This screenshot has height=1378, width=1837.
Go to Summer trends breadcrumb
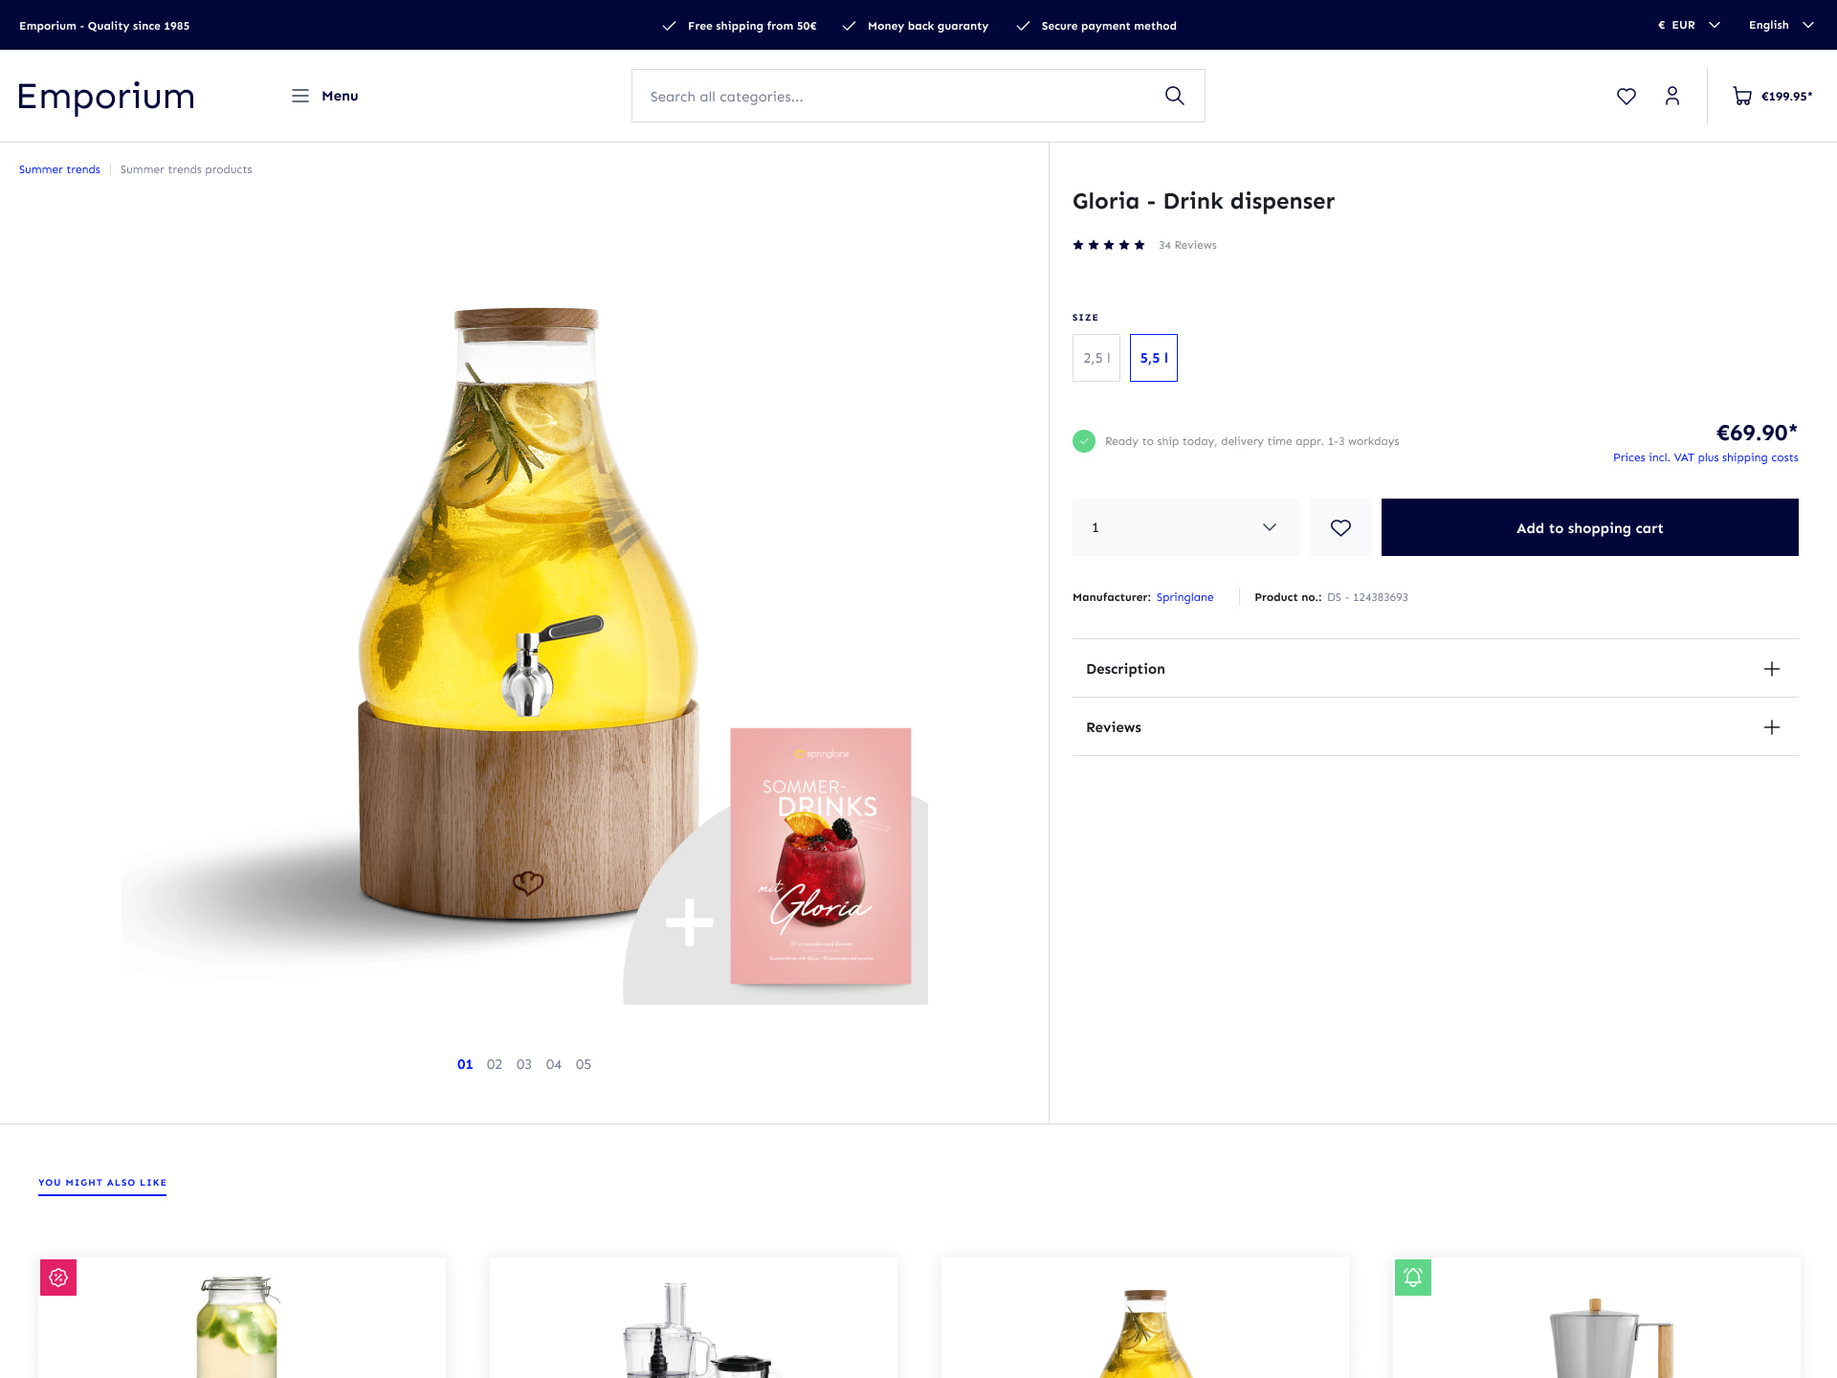[59, 169]
